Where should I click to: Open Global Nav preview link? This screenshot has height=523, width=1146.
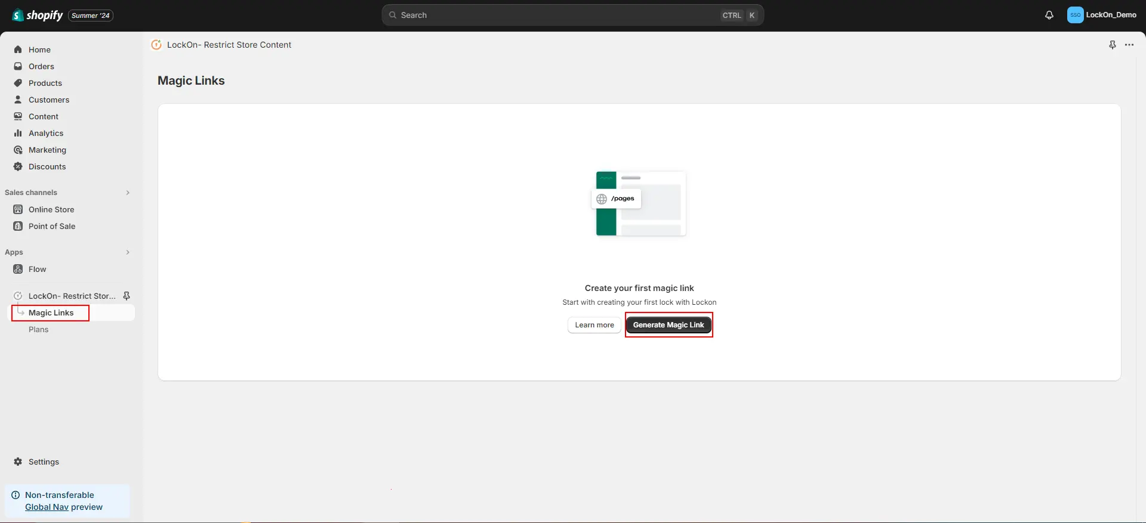pos(47,507)
